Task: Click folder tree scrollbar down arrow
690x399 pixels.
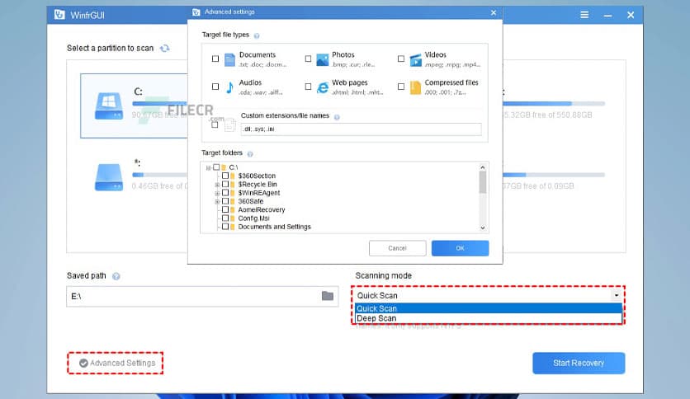Action: click(483, 228)
